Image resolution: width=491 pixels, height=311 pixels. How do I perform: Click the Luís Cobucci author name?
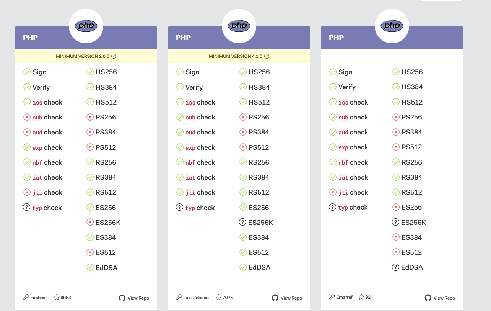pyautogui.click(x=197, y=297)
